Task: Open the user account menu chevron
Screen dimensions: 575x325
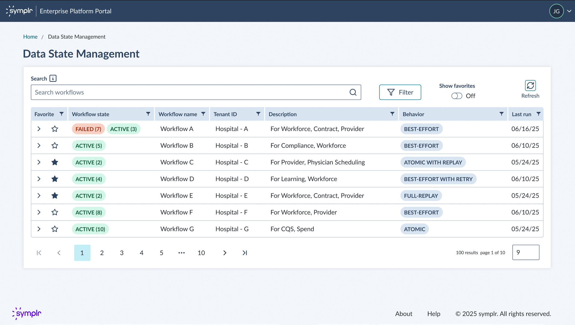Action: (x=569, y=11)
